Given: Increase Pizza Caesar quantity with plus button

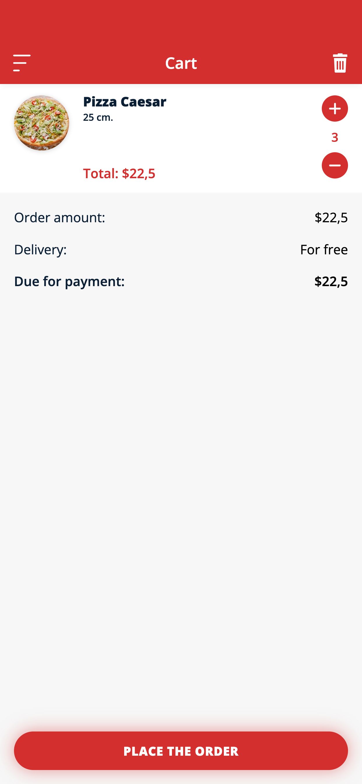Looking at the screenshot, I should [x=335, y=109].
